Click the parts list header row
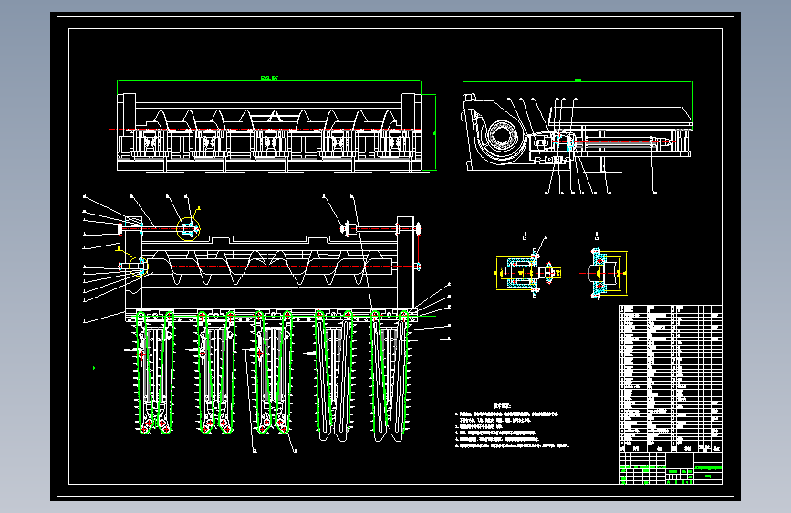This screenshot has width=791, height=513. tap(671, 448)
